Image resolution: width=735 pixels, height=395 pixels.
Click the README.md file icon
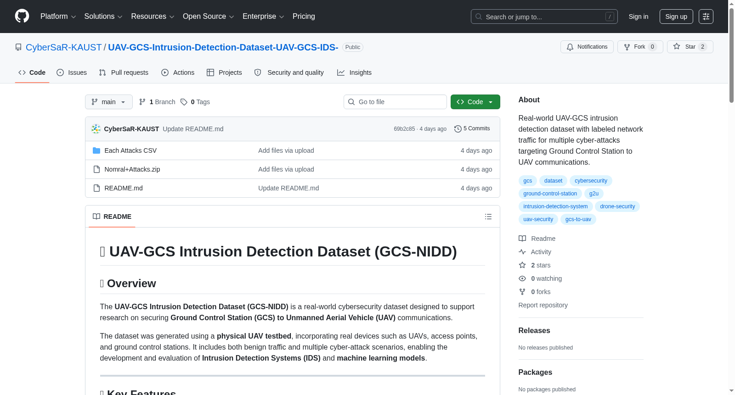(96, 188)
